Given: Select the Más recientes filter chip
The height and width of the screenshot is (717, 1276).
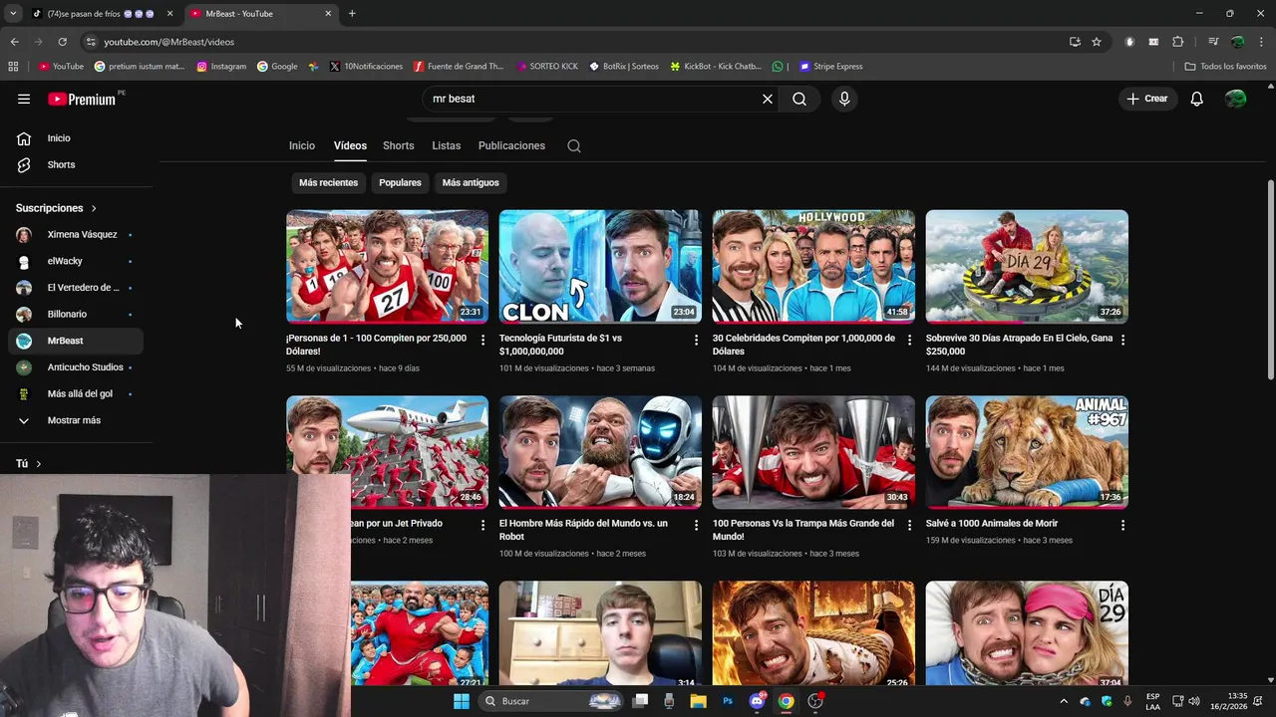Looking at the screenshot, I should coord(328,182).
